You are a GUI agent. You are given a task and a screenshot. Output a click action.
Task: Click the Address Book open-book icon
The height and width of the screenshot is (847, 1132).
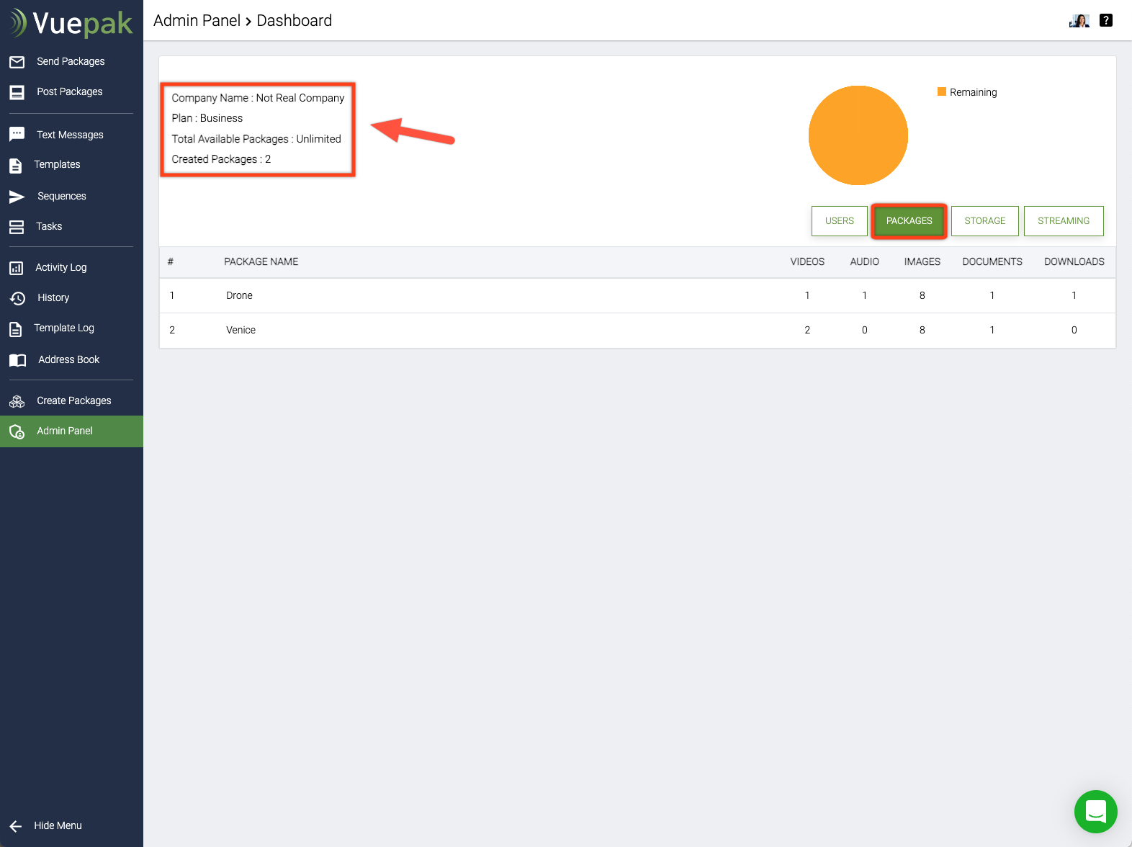(17, 360)
